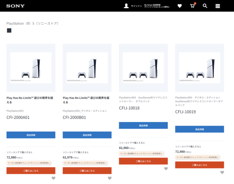Click the sign-in user icon
This screenshot has width=234, height=184.
(x=126, y=6)
